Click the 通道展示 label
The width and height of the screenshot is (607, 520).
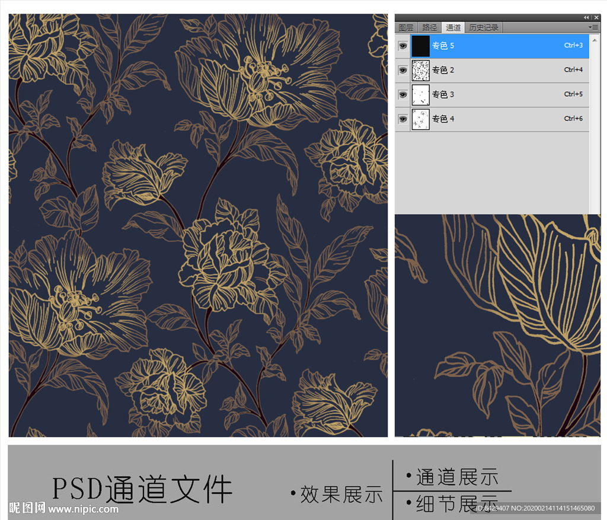pyautogui.click(x=457, y=477)
